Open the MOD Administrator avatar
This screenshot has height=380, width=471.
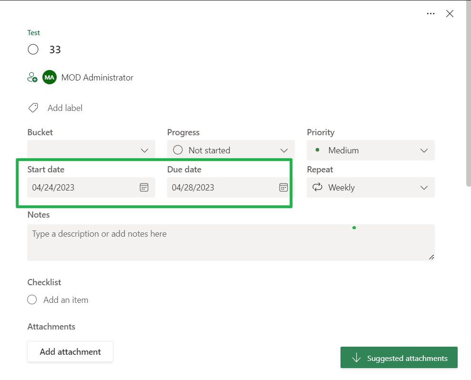pos(49,77)
